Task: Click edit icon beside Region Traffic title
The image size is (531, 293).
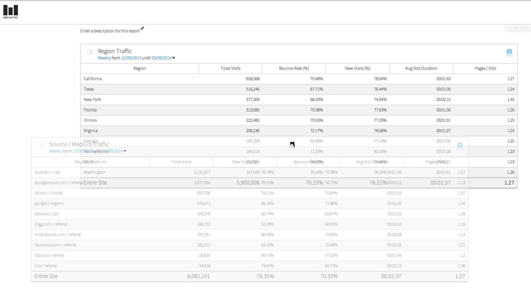Action: (90, 52)
